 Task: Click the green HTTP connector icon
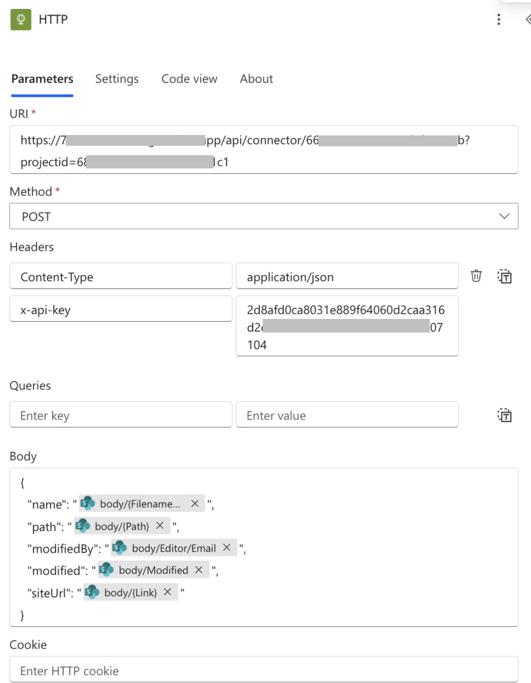21,19
